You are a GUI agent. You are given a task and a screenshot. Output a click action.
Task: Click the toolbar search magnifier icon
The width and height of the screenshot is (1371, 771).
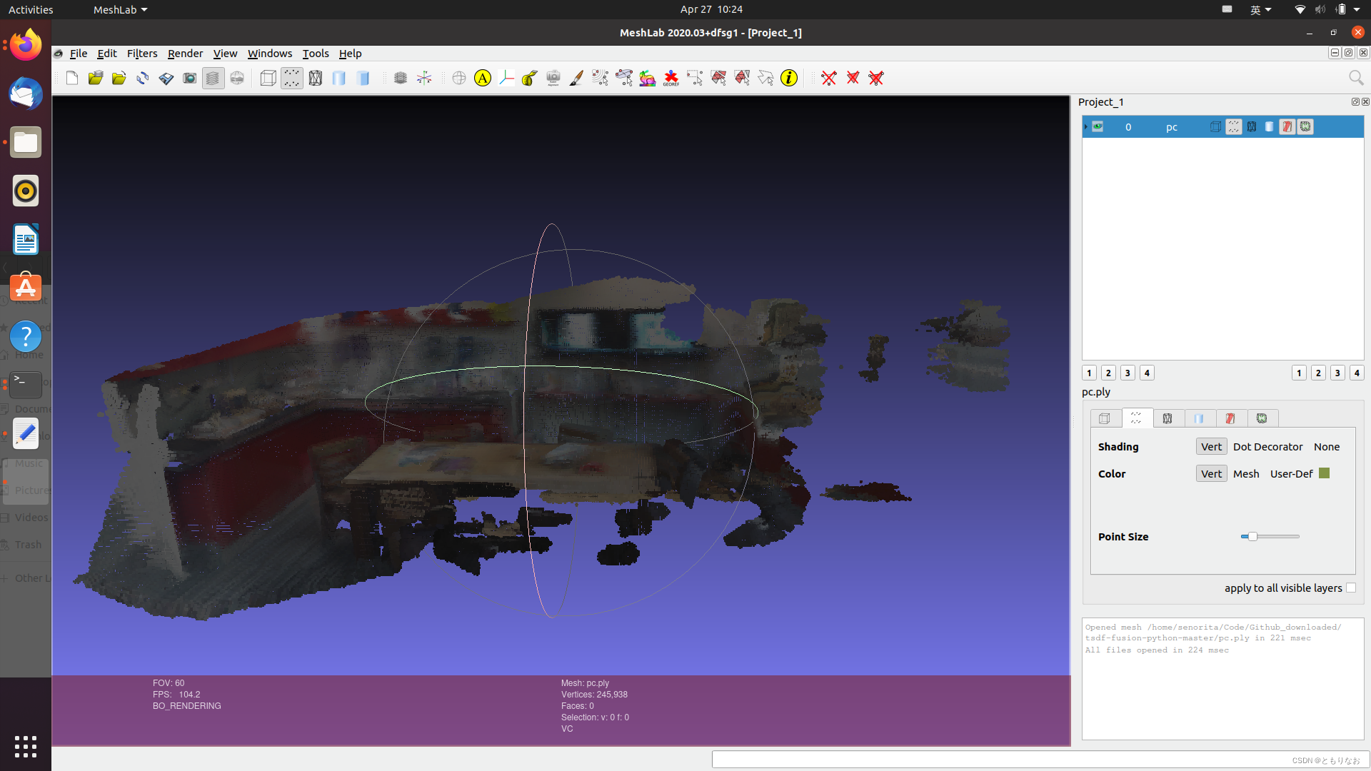tap(1356, 78)
